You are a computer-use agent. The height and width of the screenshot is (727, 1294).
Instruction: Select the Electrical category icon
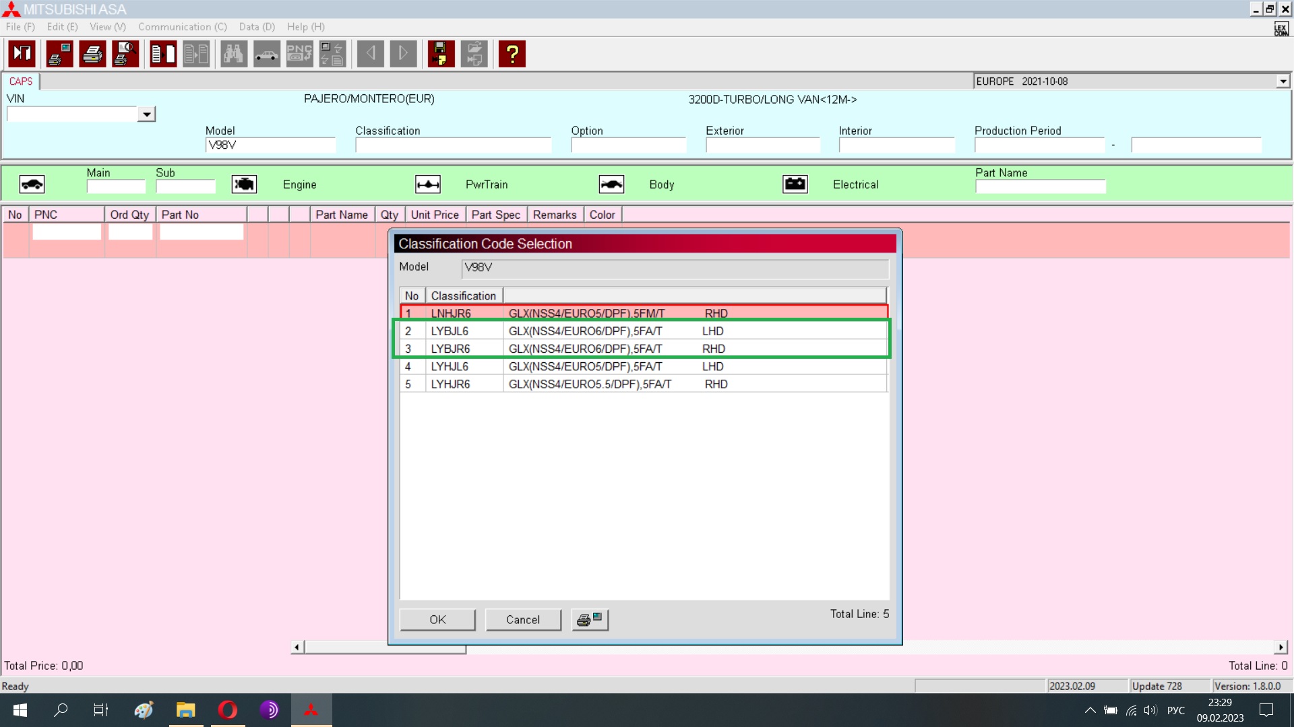[x=795, y=184]
